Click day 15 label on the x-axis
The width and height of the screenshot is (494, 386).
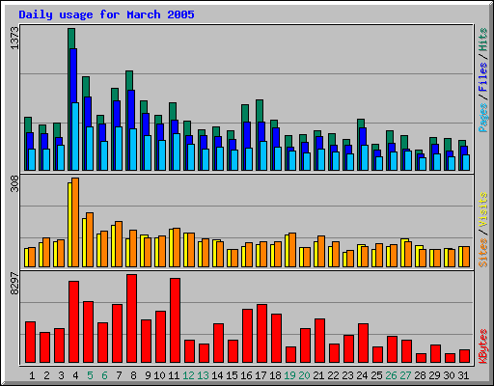[232, 375]
